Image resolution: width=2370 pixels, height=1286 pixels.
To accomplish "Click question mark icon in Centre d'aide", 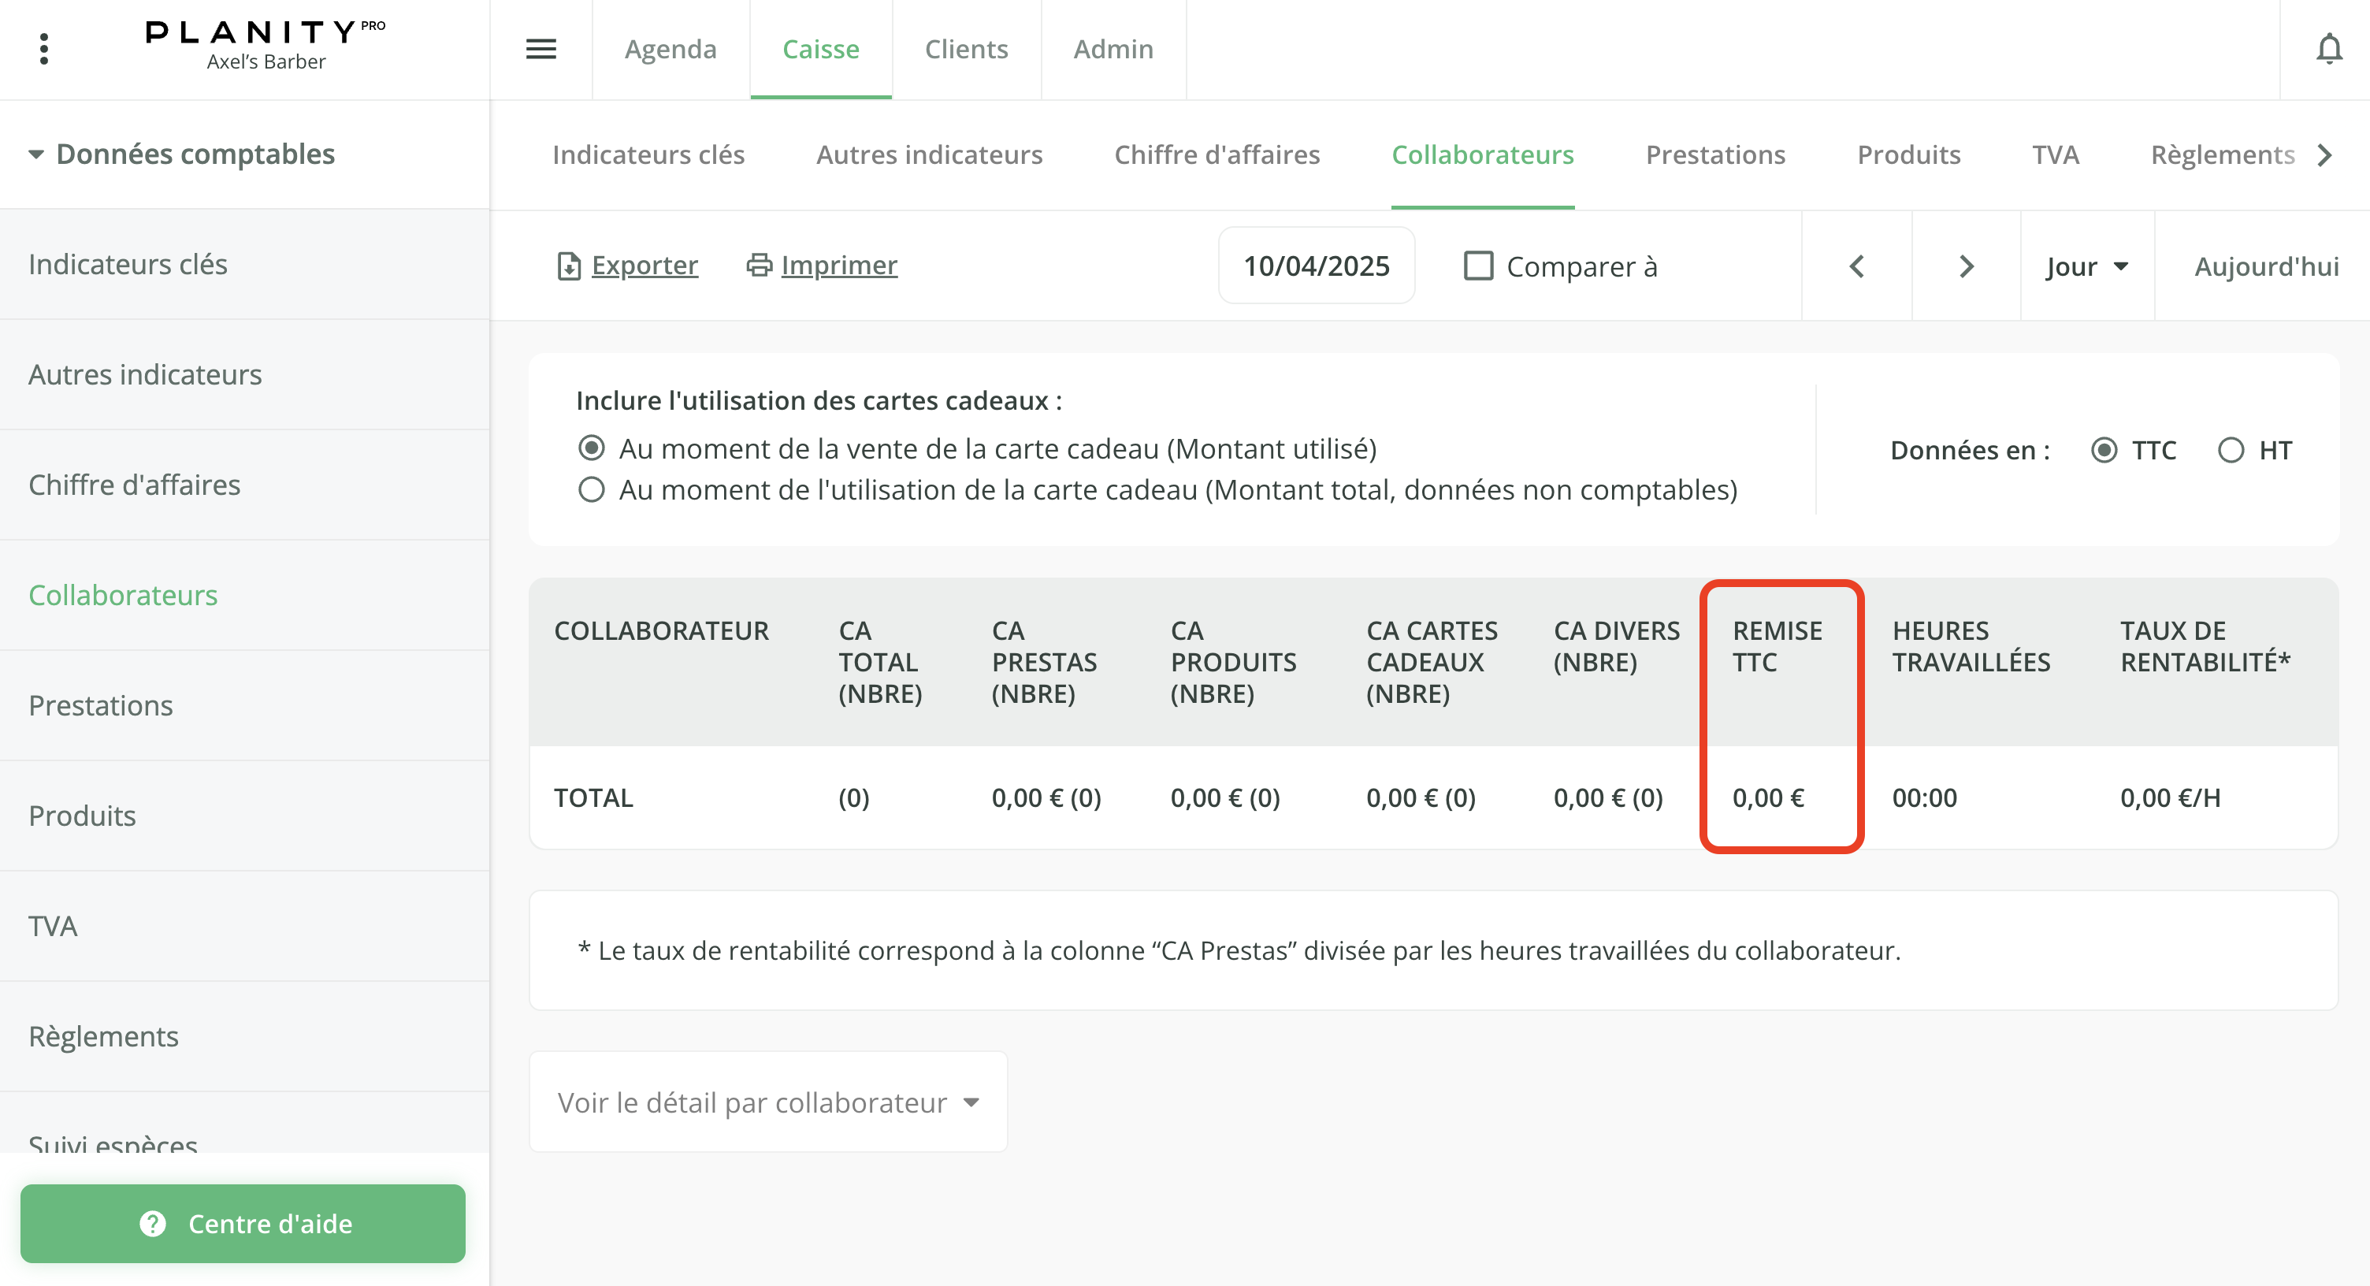I will tap(153, 1224).
